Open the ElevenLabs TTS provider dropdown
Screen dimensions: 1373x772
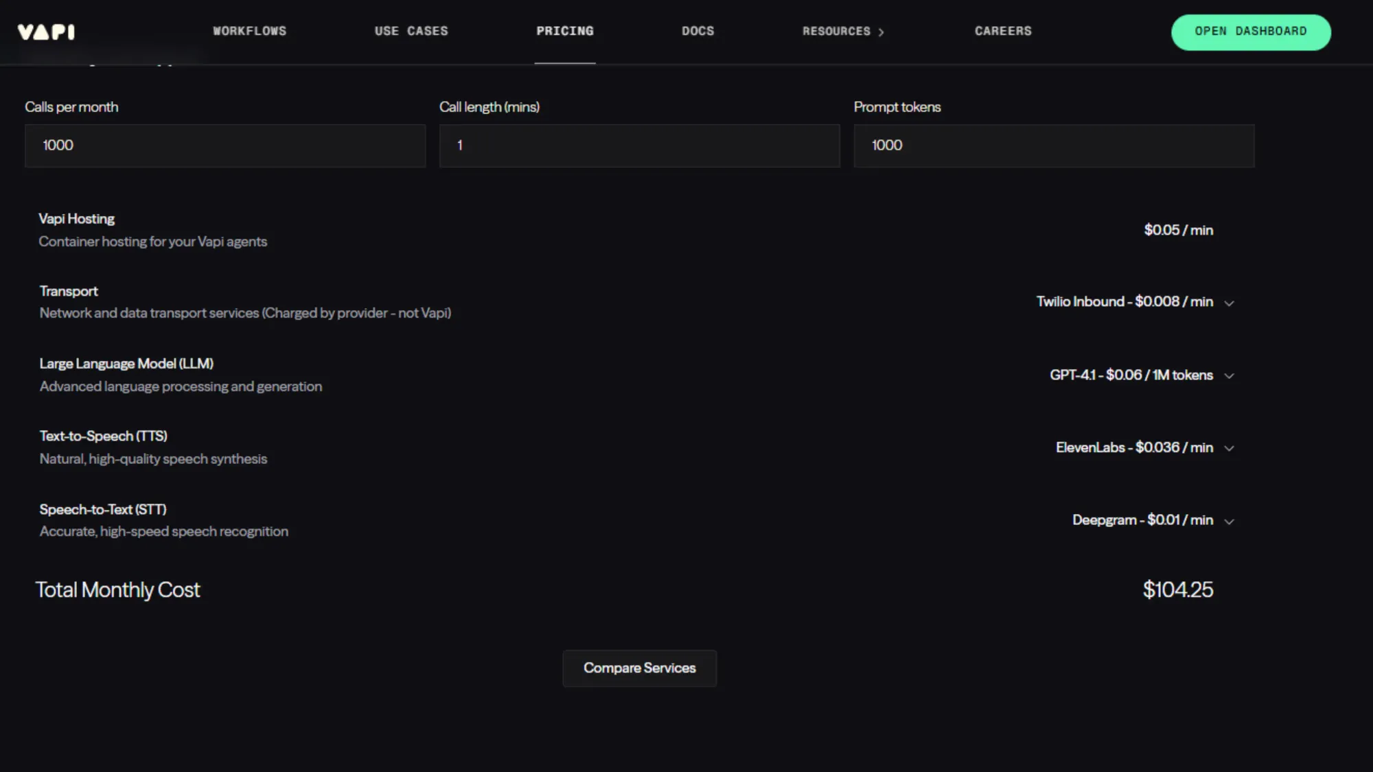(x=1134, y=447)
